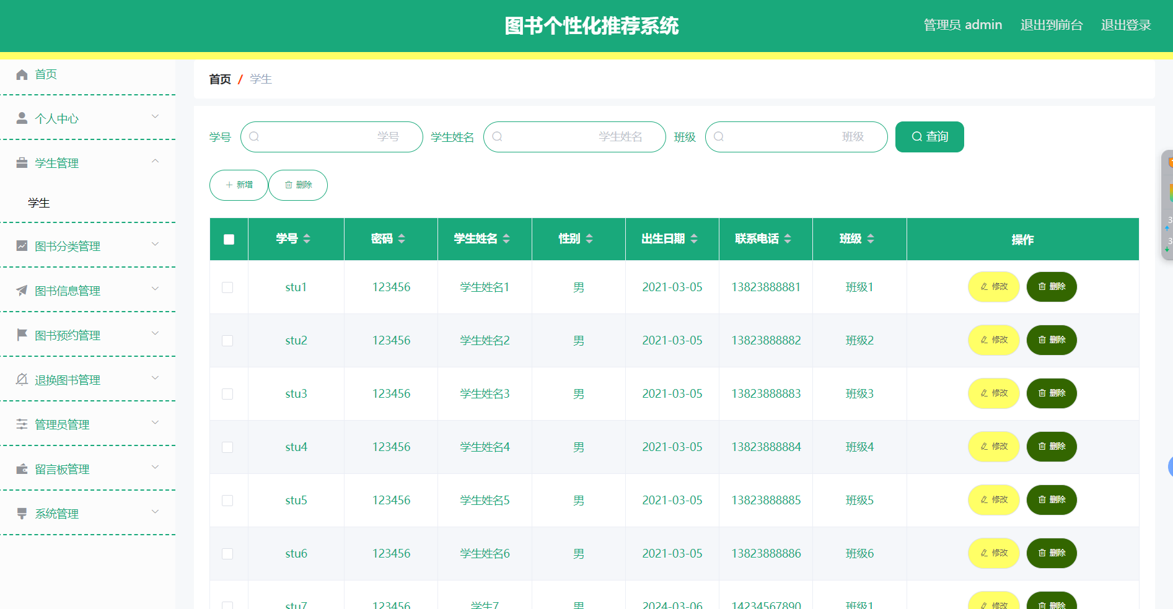Click the brush icon for 系统管理
Viewport: 1173px width, 609px height.
click(x=22, y=514)
